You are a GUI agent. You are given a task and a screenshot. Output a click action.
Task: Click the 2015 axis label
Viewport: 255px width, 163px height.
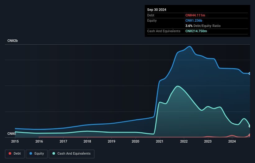tap(15, 141)
